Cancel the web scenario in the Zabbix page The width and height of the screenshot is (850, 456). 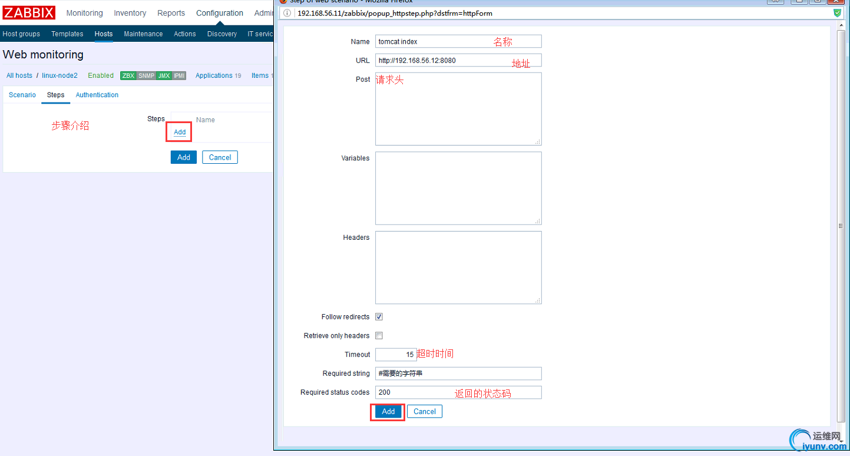click(x=220, y=157)
